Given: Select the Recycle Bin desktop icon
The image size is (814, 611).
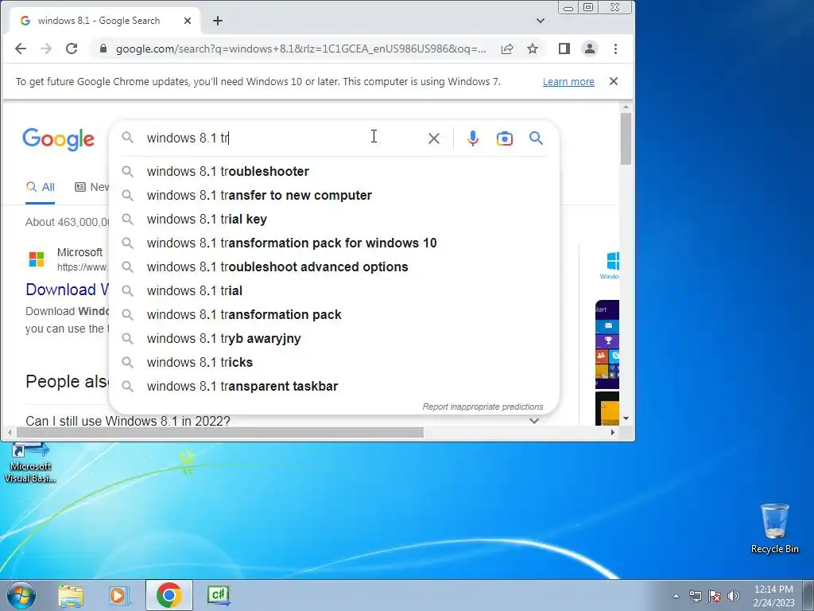Looking at the screenshot, I should click(774, 528).
